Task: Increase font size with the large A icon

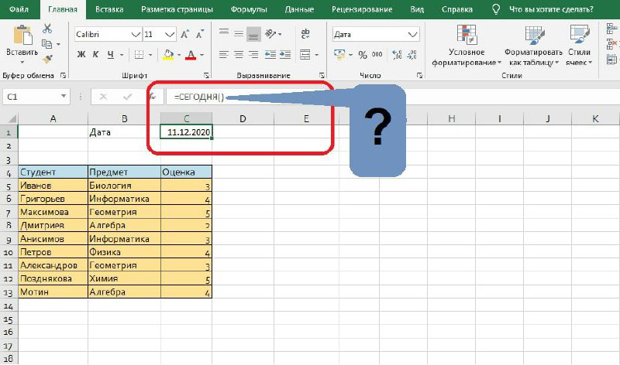Action: (184, 34)
